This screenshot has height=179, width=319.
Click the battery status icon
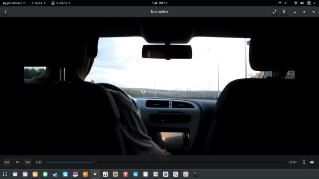click(309, 3)
